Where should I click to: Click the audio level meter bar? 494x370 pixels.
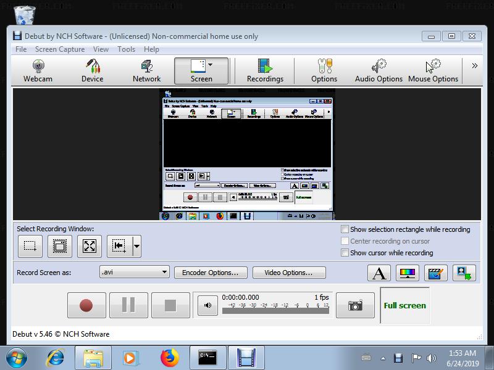point(275,311)
